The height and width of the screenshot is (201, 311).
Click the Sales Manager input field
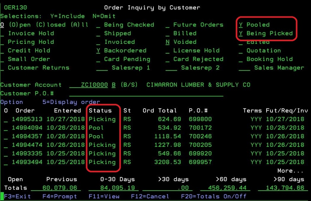[x=244, y=68]
